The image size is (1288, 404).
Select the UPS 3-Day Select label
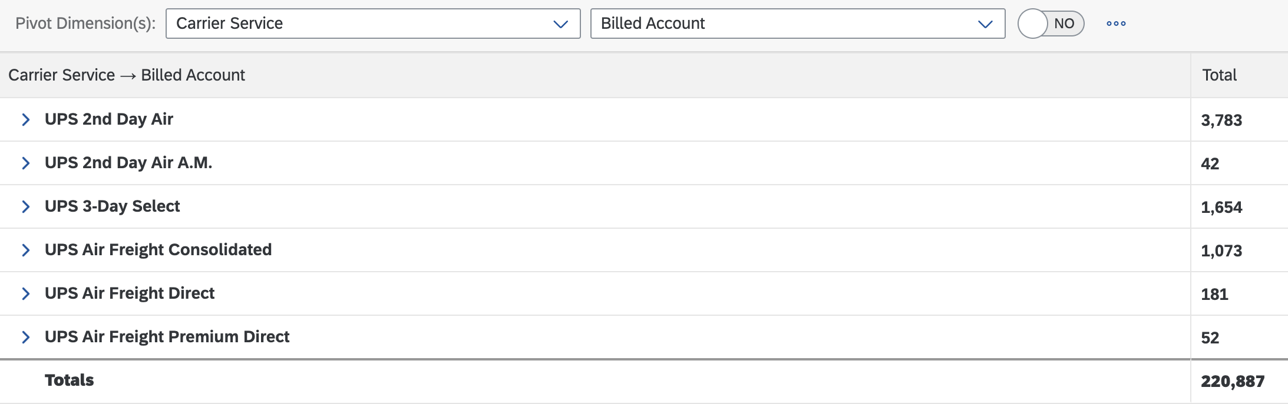click(x=113, y=206)
